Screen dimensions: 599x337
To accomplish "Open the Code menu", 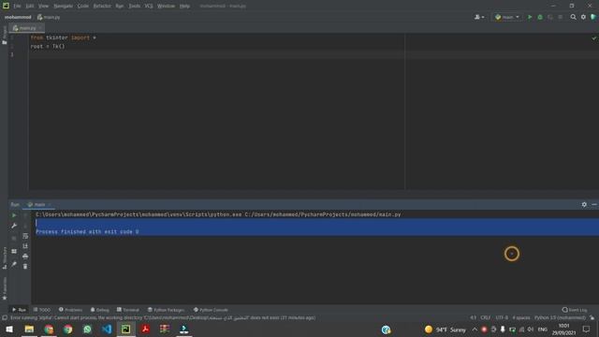I will [83, 7].
